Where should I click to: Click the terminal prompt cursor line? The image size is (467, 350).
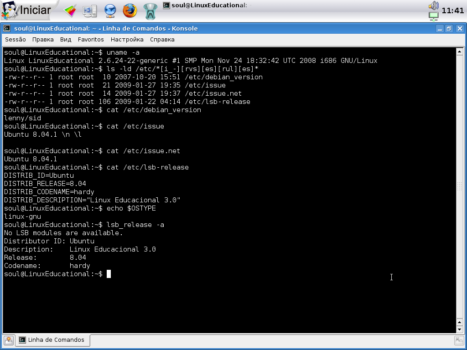click(x=57, y=274)
